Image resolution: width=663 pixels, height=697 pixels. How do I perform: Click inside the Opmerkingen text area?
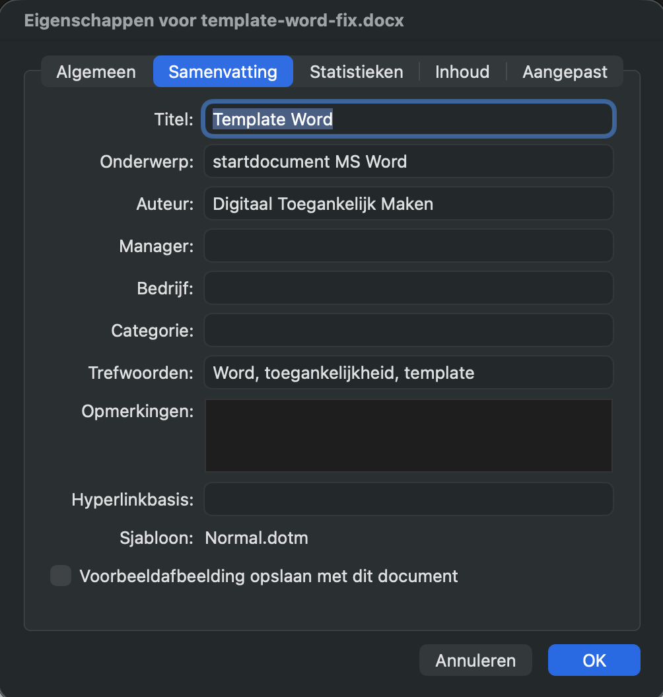click(x=408, y=435)
